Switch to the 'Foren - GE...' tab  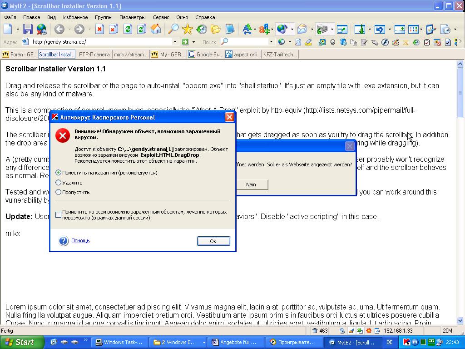20,55
